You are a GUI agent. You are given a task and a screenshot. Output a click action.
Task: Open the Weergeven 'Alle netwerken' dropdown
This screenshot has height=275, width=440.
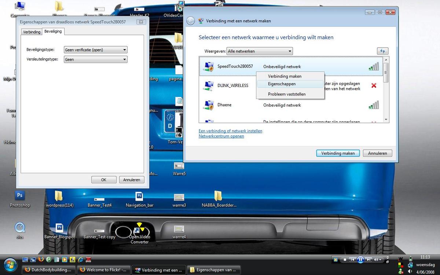click(x=259, y=51)
